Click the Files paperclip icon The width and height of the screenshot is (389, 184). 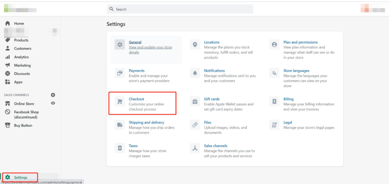[195, 125]
